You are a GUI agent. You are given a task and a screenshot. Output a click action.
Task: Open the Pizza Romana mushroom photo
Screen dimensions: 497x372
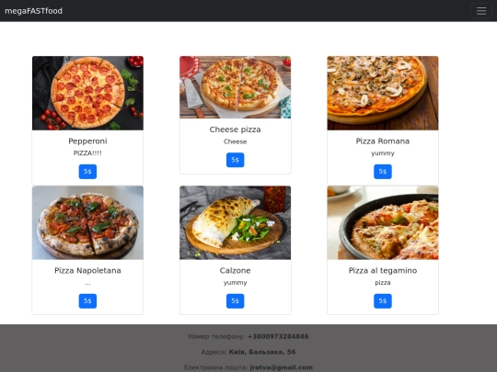click(383, 93)
